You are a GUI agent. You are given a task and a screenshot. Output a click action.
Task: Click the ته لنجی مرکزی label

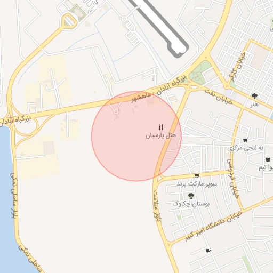coord(245,148)
